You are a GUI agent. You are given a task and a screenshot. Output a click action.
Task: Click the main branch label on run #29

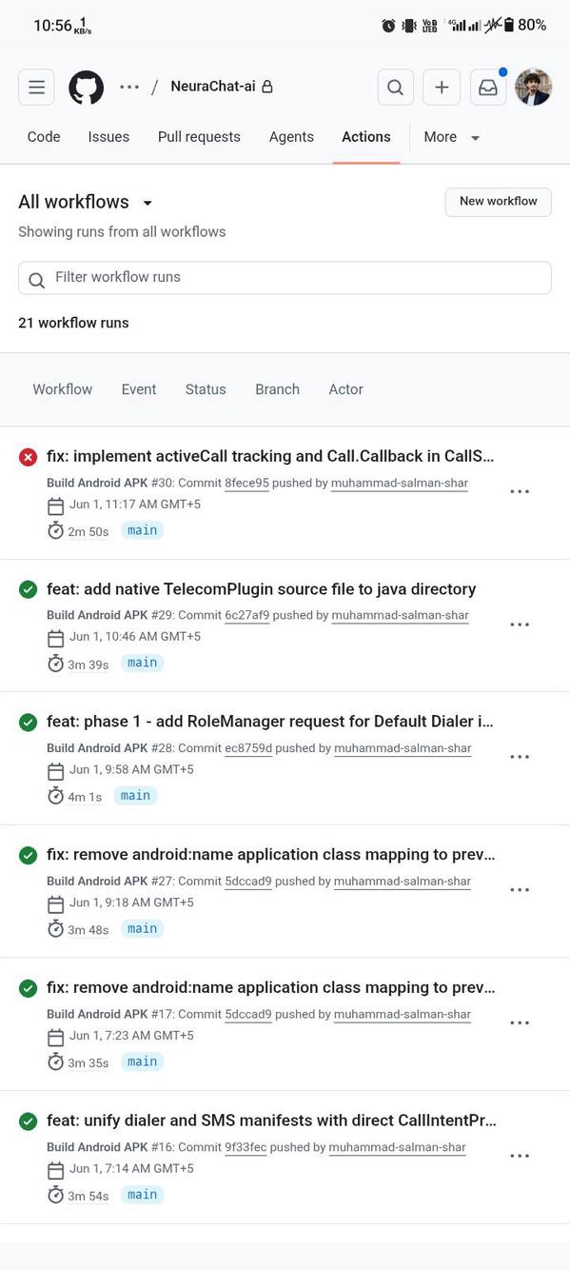[142, 663]
